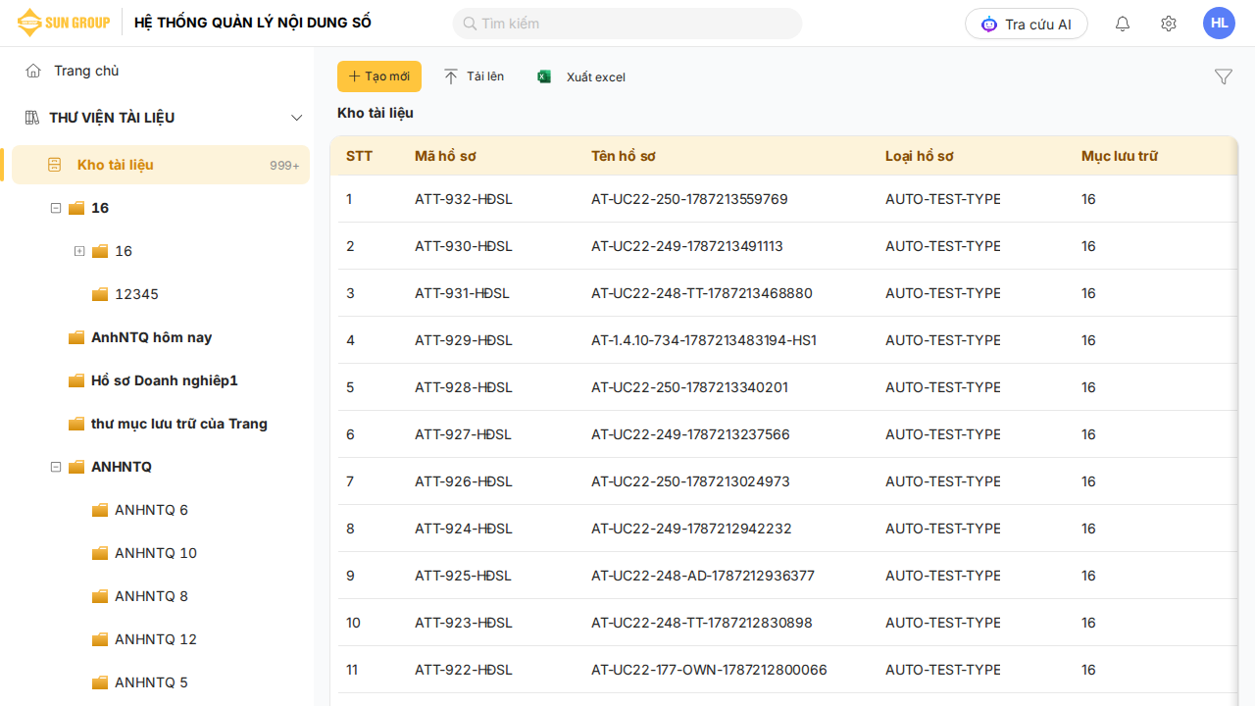Collapse the ANHNTQ folder tree
The width and height of the screenshot is (1255, 706).
(56, 467)
